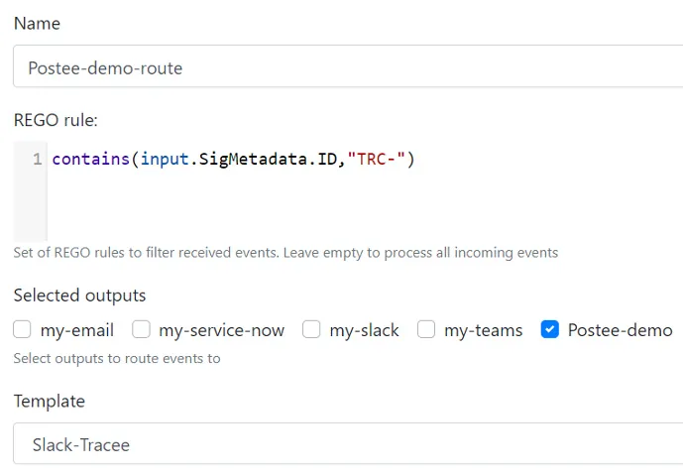Open the Template dropdown showing Slack-Tracee

point(348,443)
